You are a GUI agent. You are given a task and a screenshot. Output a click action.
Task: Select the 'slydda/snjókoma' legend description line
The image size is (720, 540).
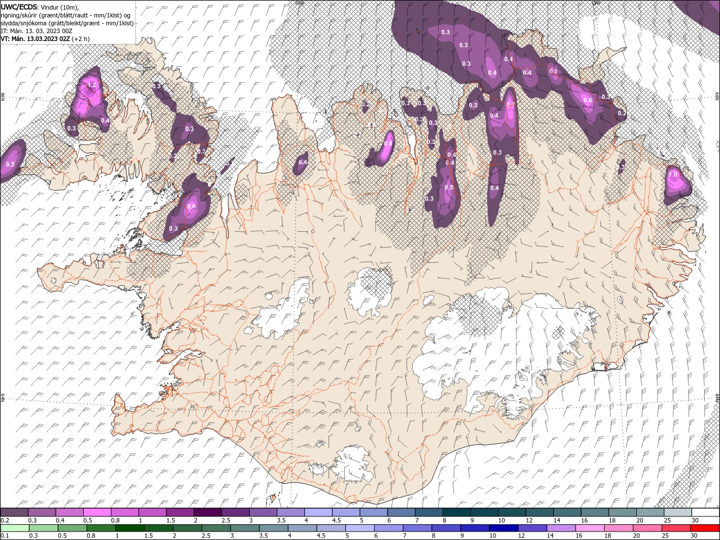(67, 23)
